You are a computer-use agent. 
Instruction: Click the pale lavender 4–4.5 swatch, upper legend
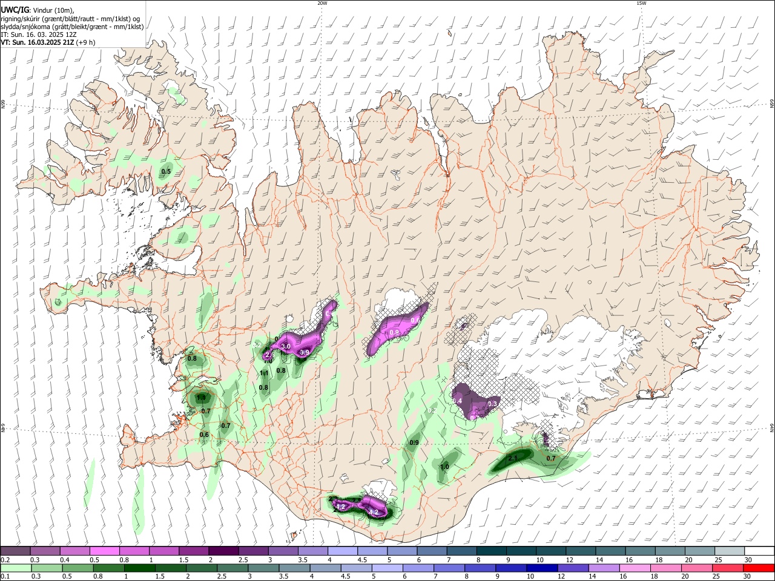pos(343,551)
